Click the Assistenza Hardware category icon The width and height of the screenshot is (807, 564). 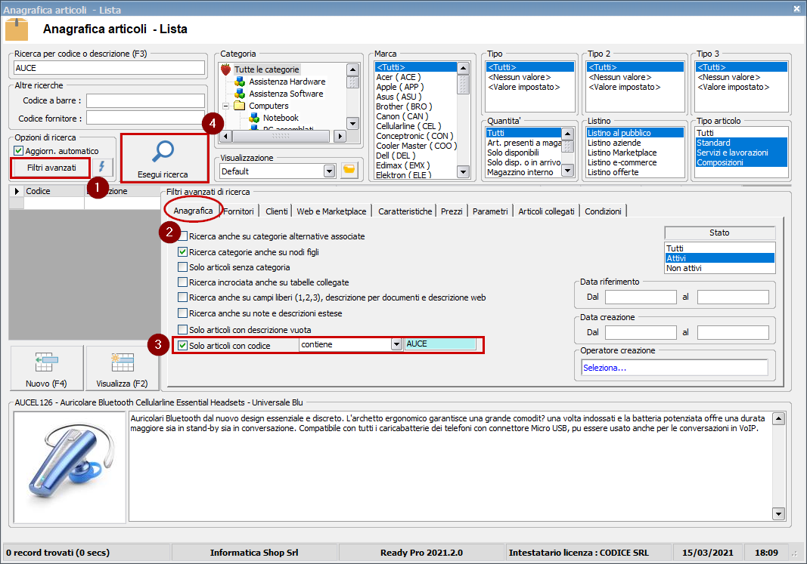tap(240, 81)
